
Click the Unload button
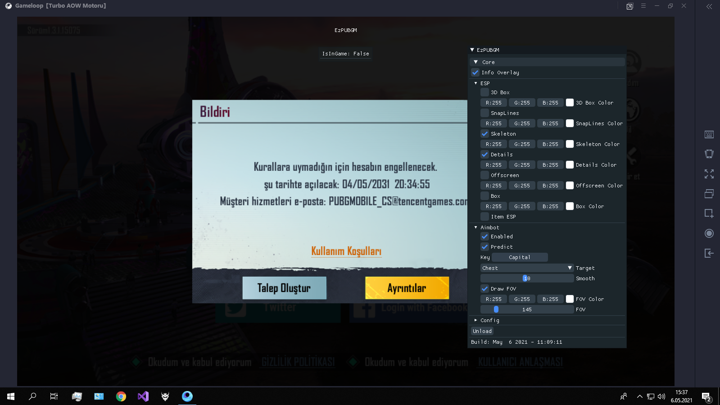(x=482, y=331)
